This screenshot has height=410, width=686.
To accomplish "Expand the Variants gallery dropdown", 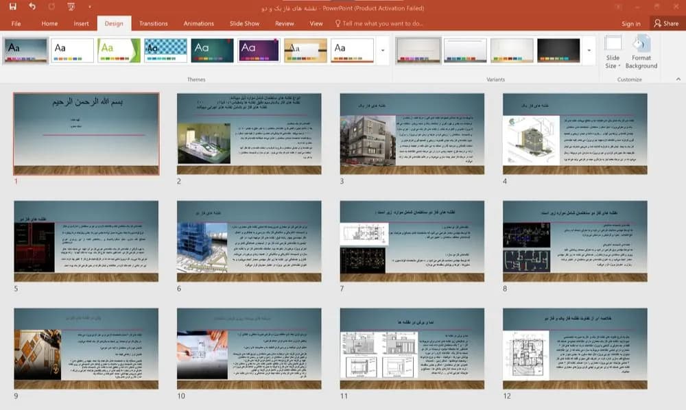I will click(x=589, y=50).
